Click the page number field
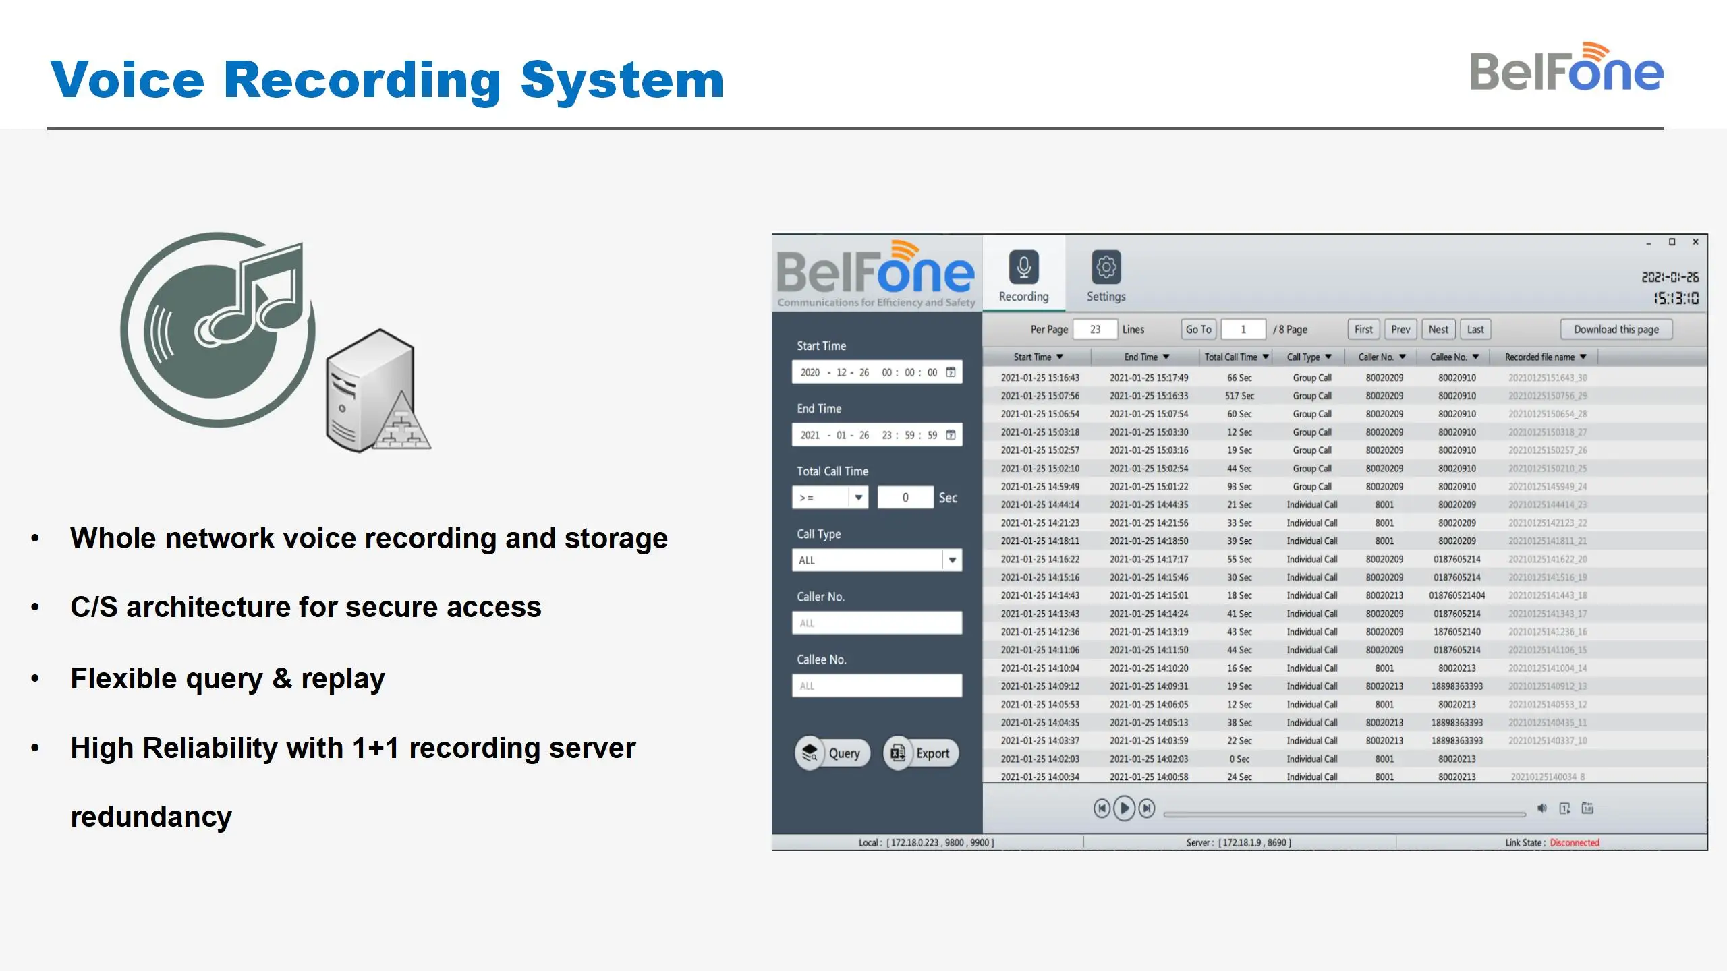This screenshot has height=971, width=1727. (x=1243, y=330)
